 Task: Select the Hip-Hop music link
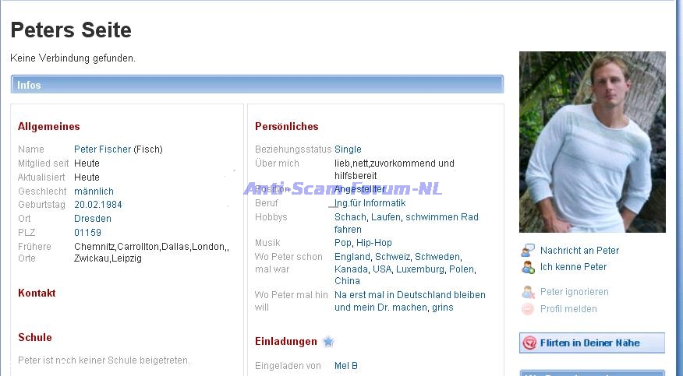pyautogui.click(x=374, y=243)
